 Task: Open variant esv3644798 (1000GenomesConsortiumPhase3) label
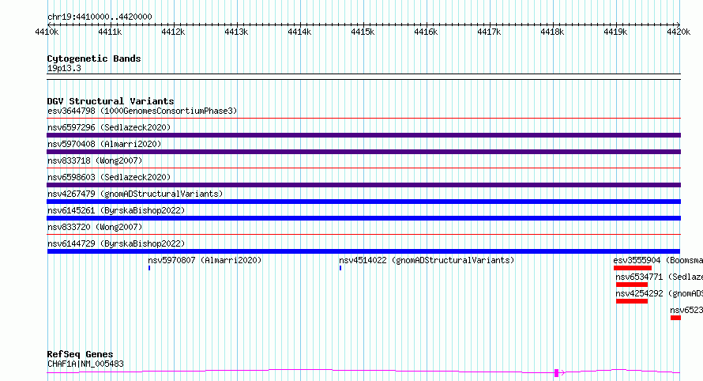142,111
